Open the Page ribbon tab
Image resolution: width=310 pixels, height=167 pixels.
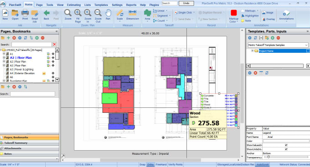tap(39, 5)
